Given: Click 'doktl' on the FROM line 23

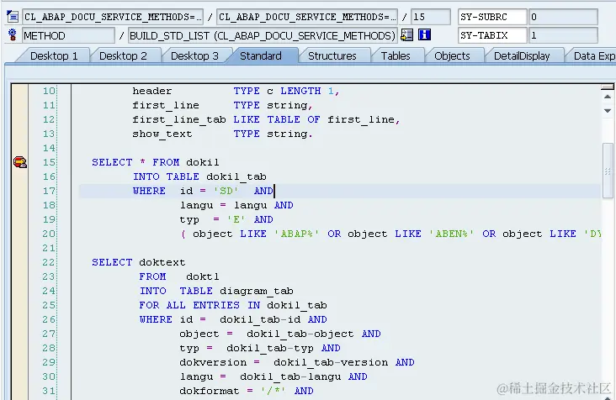Looking at the screenshot, I should tap(203, 276).
